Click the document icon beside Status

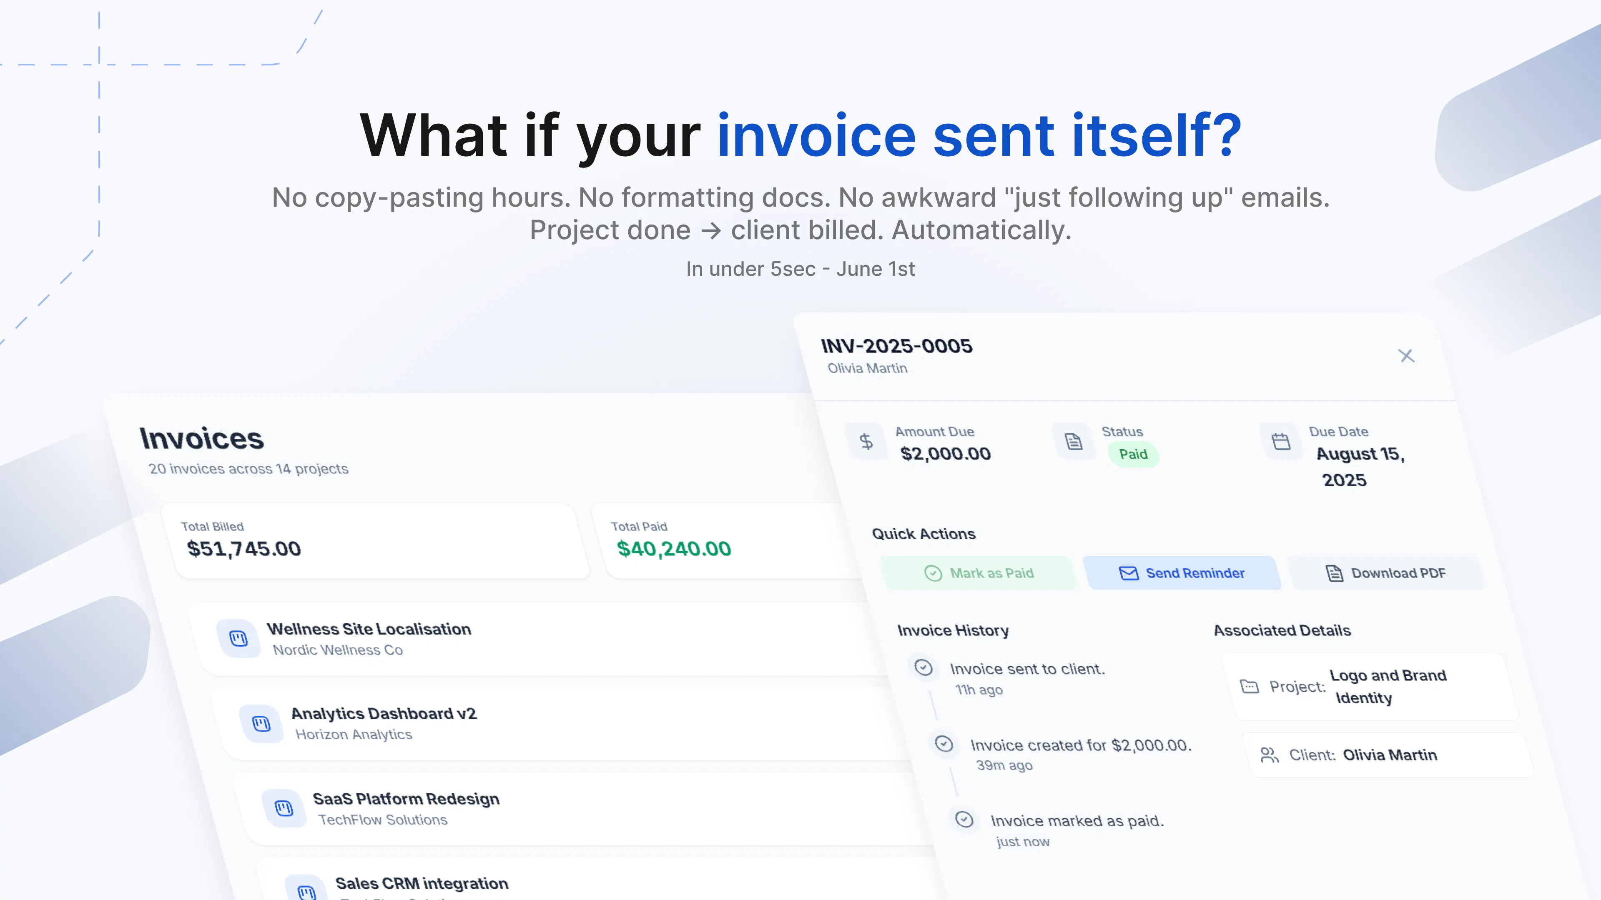pos(1073,441)
